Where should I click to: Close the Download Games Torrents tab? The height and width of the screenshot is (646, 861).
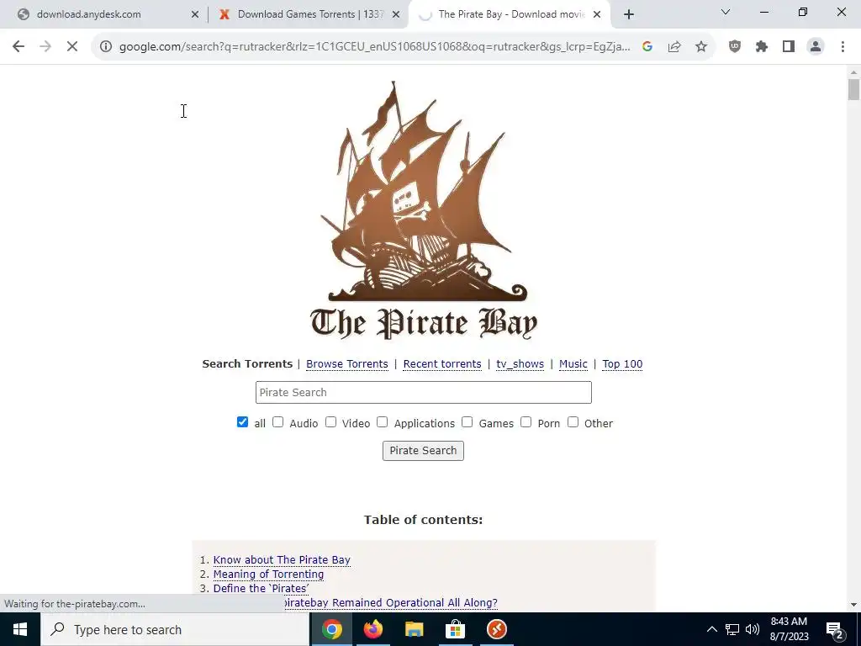pos(396,14)
